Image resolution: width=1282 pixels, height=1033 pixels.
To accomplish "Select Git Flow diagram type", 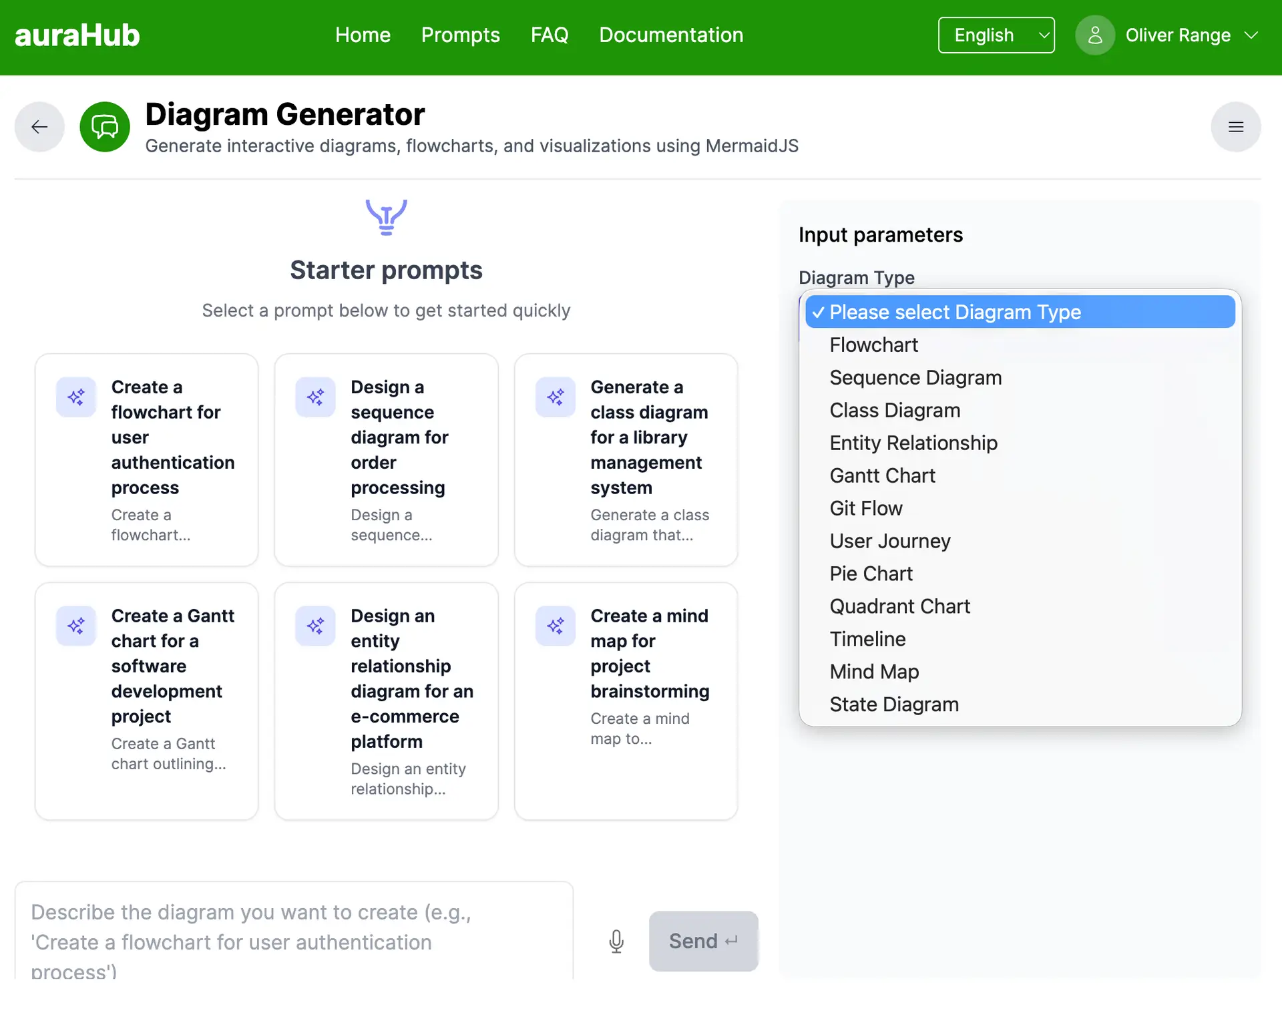I will [x=865, y=507].
